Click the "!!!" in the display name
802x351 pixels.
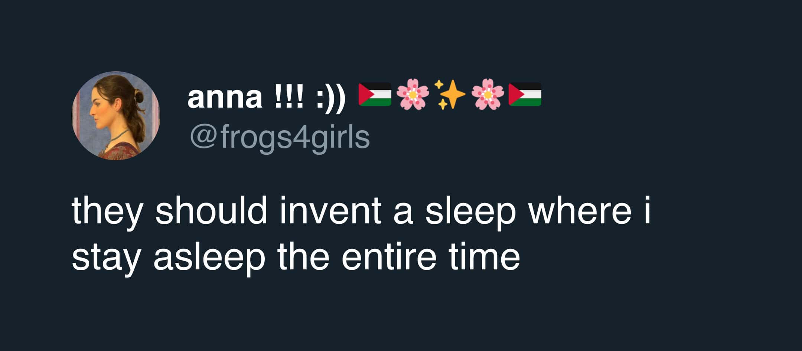pos(289,97)
